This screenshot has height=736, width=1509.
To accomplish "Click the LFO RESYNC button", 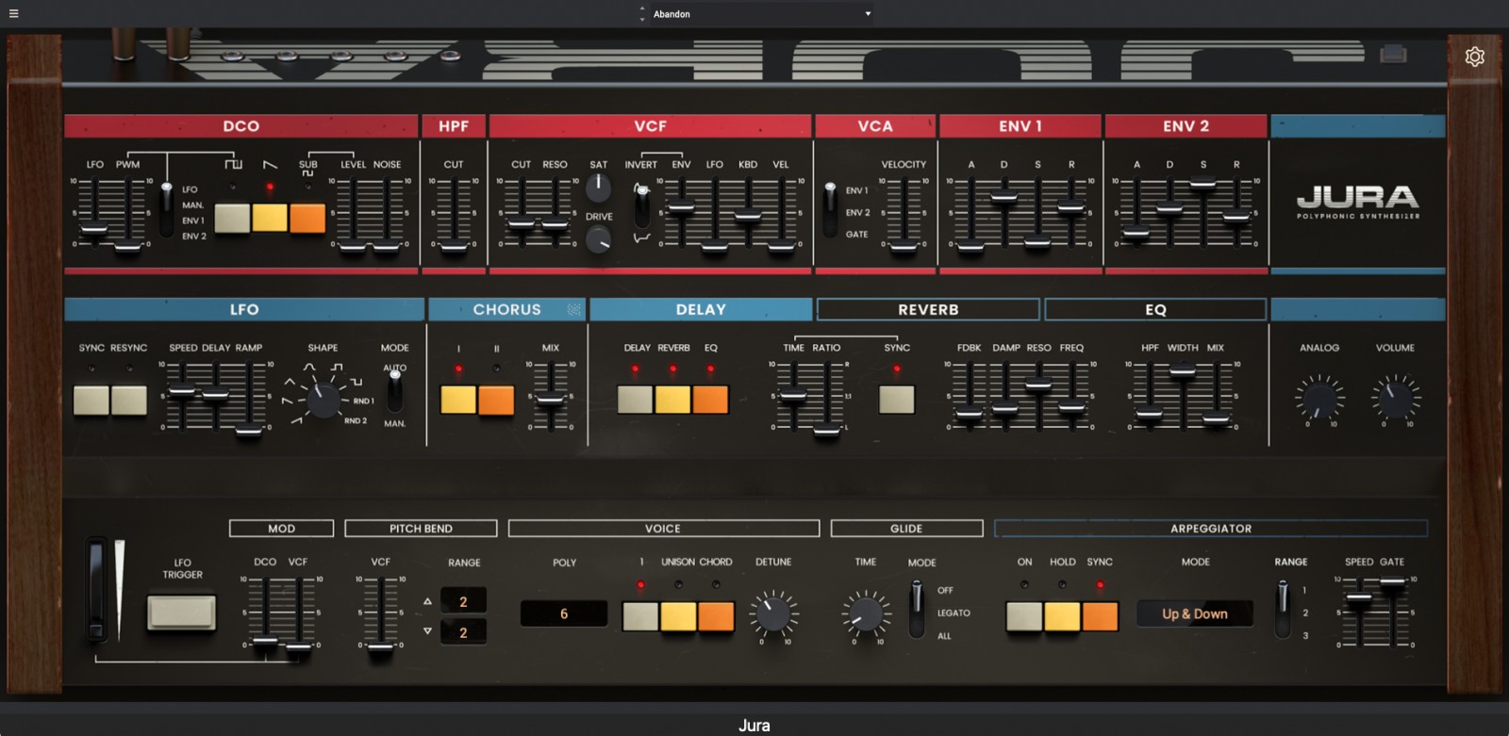I will [129, 400].
